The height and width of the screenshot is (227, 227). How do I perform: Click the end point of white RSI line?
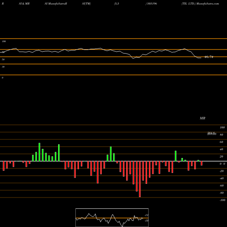(201, 58)
